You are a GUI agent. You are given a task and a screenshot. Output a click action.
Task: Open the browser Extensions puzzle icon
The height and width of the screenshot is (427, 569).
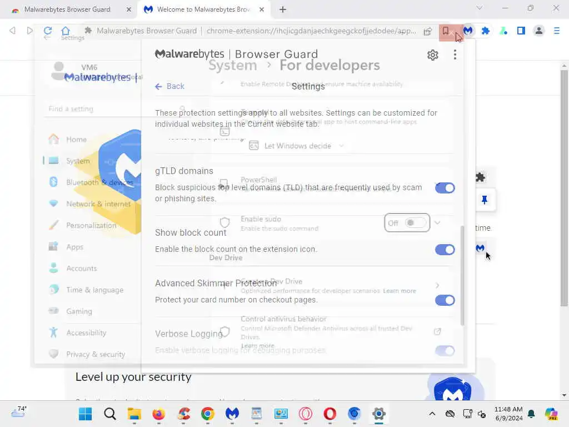pos(486,31)
